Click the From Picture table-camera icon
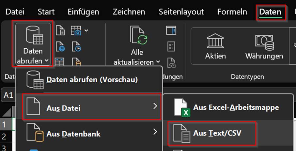The height and width of the screenshot is (151, 296). pos(76,31)
